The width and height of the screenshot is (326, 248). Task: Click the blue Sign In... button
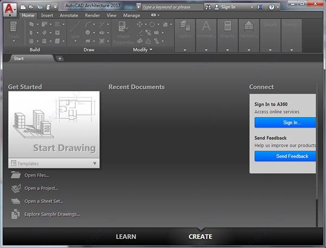[x=285, y=122]
